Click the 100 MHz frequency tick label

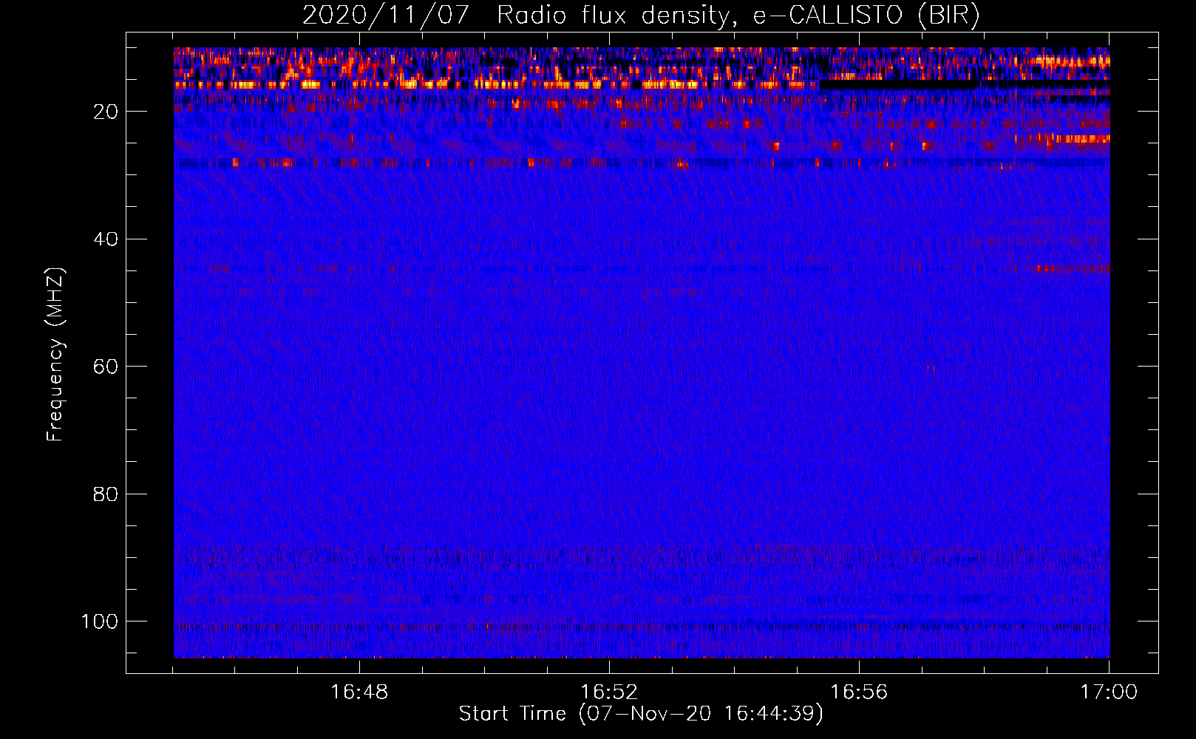99,621
